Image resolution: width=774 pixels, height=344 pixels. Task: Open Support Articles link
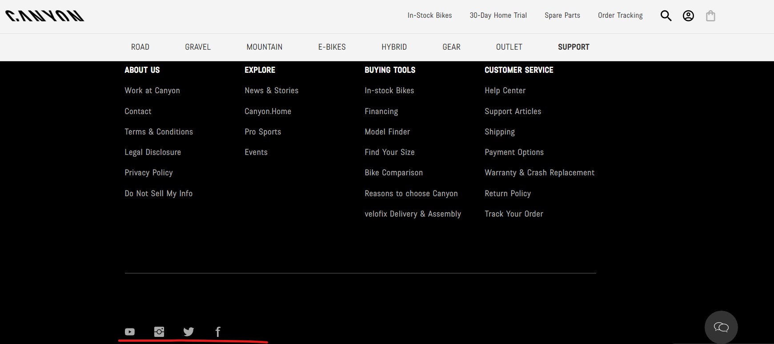point(513,111)
